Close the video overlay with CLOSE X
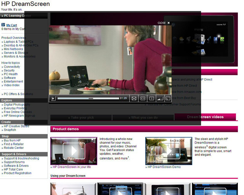 164,23
